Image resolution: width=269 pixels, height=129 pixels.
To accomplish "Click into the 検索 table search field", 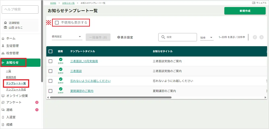I will (177, 37).
